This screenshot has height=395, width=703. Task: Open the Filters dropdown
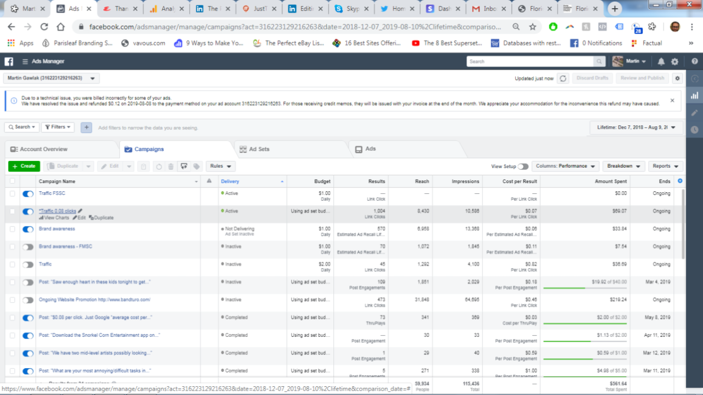point(58,127)
